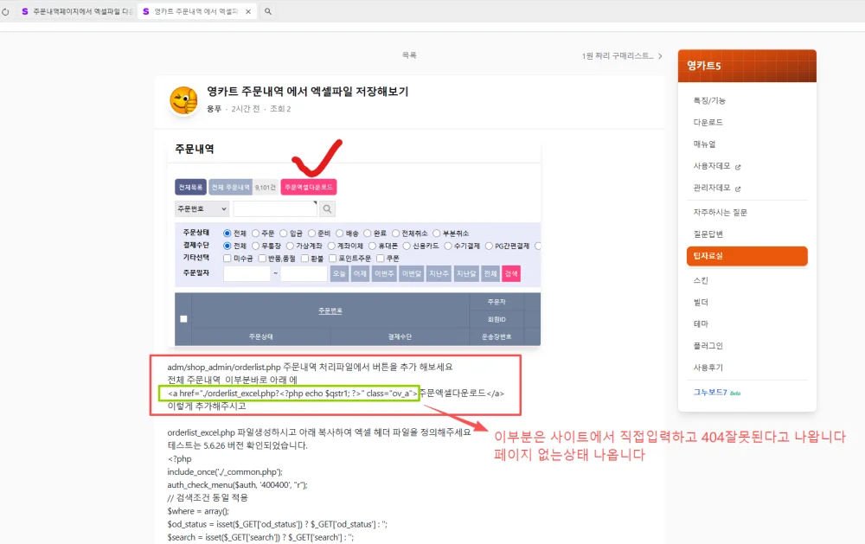Click the 오늘 date range button
Image resolution: width=865 pixels, height=544 pixels.
coord(339,273)
